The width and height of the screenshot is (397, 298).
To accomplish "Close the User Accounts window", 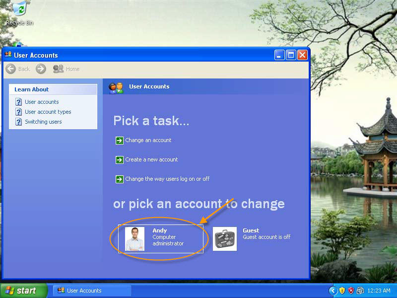I will (303, 55).
